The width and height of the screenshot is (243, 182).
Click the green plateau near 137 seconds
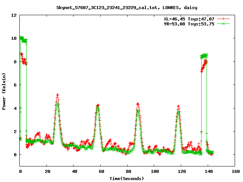204,56
